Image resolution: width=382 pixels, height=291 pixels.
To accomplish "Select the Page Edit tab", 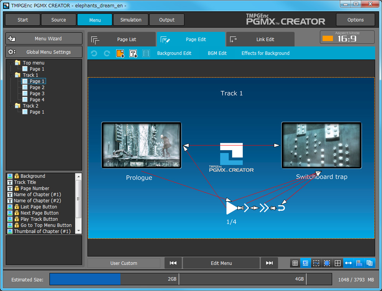I will (x=191, y=39).
